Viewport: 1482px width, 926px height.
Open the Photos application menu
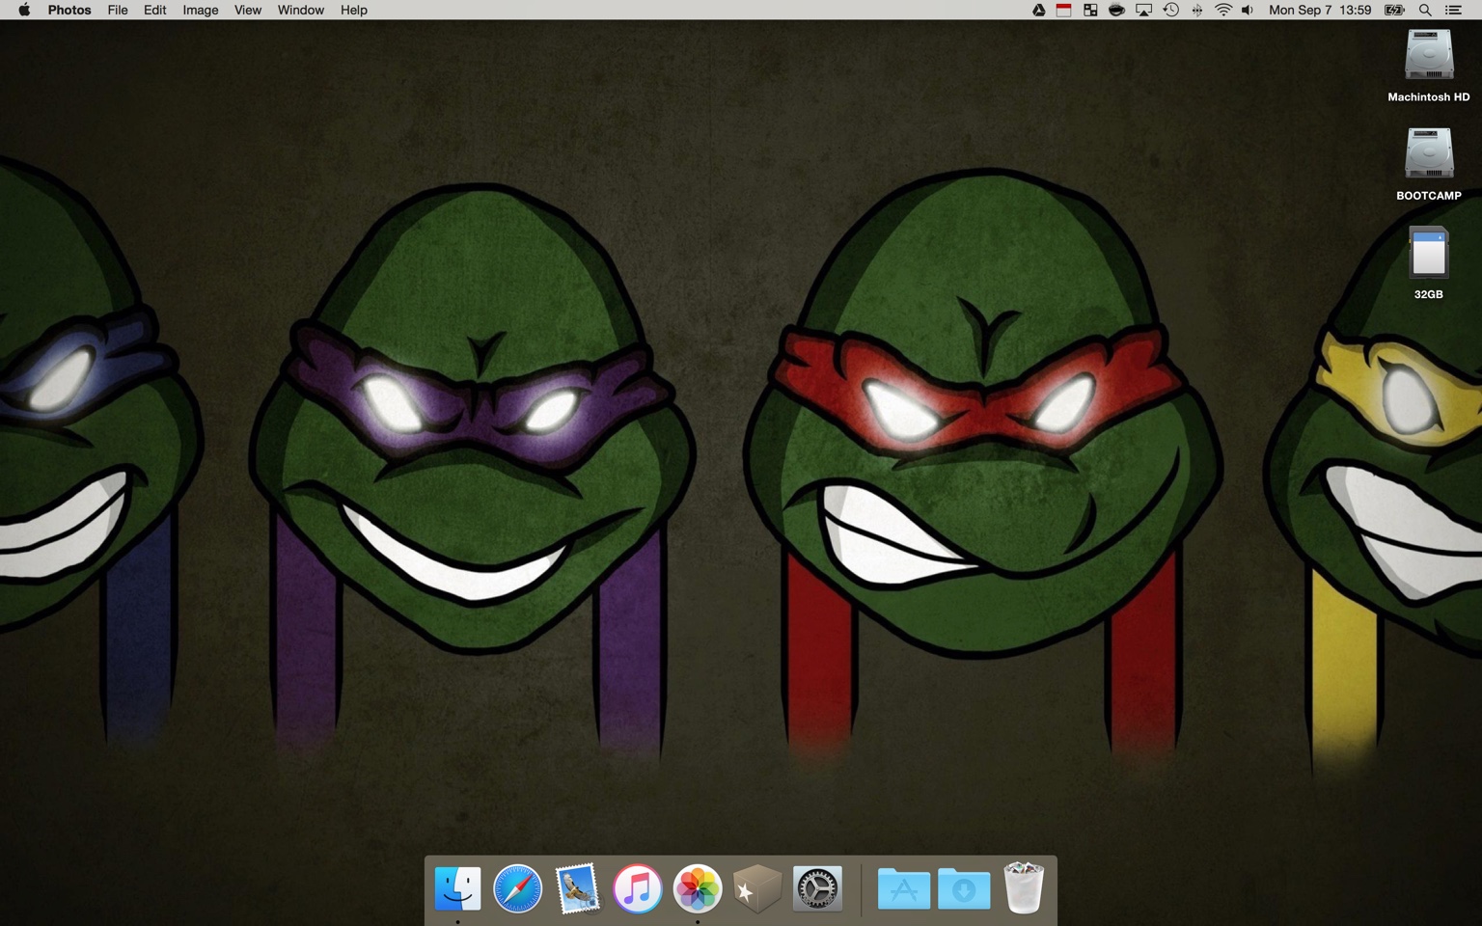[x=69, y=10]
